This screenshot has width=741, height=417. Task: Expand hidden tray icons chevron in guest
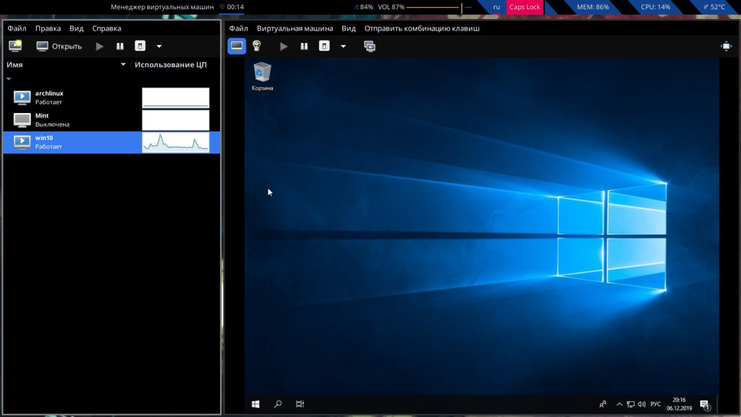click(x=619, y=404)
